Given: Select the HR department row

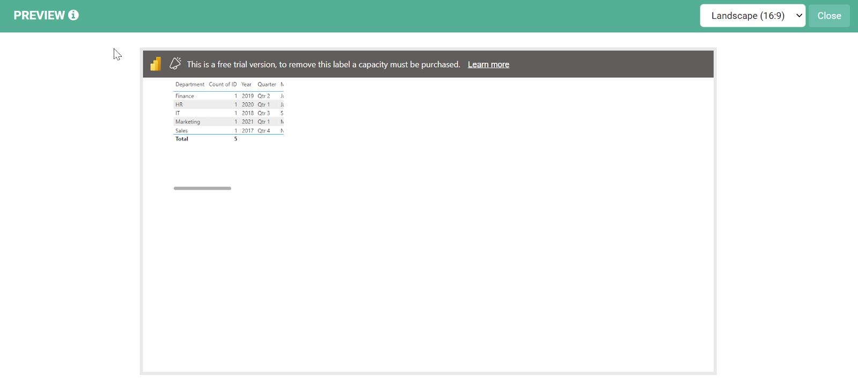Looking at the screenshot, I should click(x=179, y=105).
